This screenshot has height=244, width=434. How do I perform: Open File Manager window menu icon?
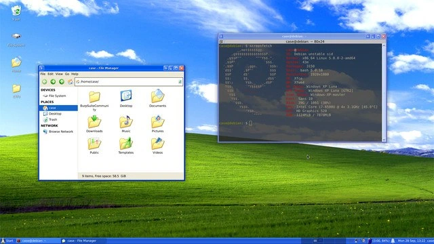point(42,68)
